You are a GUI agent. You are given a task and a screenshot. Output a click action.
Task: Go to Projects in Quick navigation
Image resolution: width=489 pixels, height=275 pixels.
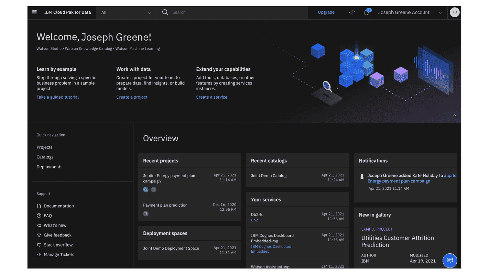44,147
